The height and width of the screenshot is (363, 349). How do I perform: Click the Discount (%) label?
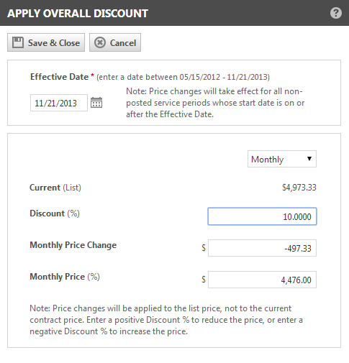(55, 213)
